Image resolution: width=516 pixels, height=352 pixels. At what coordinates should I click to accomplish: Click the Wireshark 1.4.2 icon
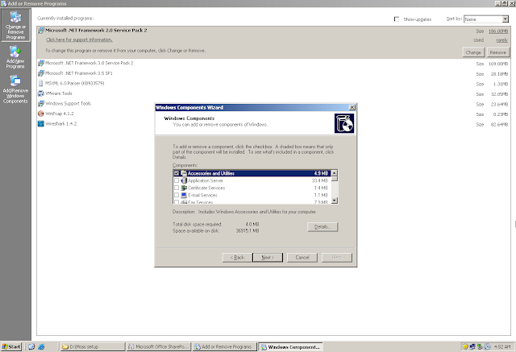[41, 124]
